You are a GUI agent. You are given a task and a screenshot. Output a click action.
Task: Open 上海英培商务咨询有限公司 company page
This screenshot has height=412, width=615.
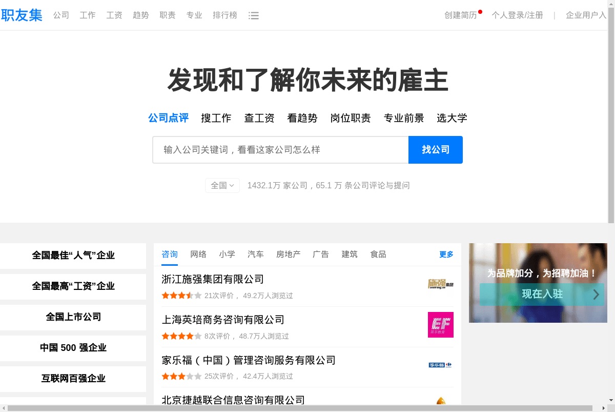click(x=223, y=320)
